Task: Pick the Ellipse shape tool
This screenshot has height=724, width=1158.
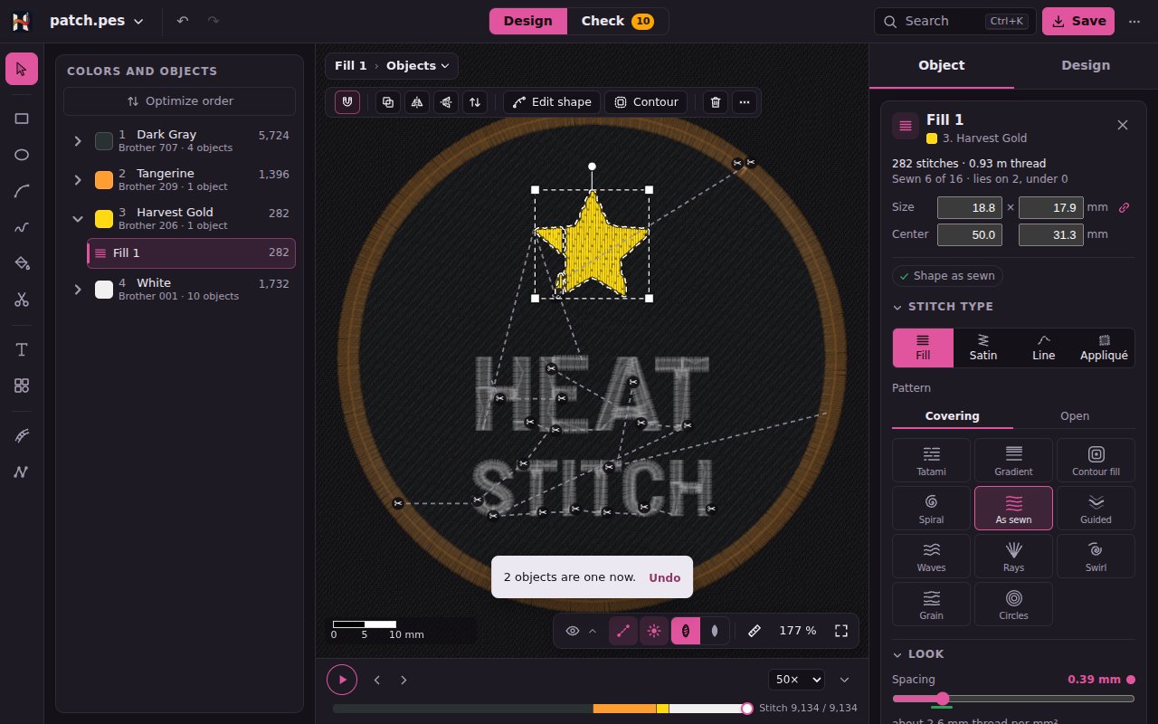Action: pos(22,155)
